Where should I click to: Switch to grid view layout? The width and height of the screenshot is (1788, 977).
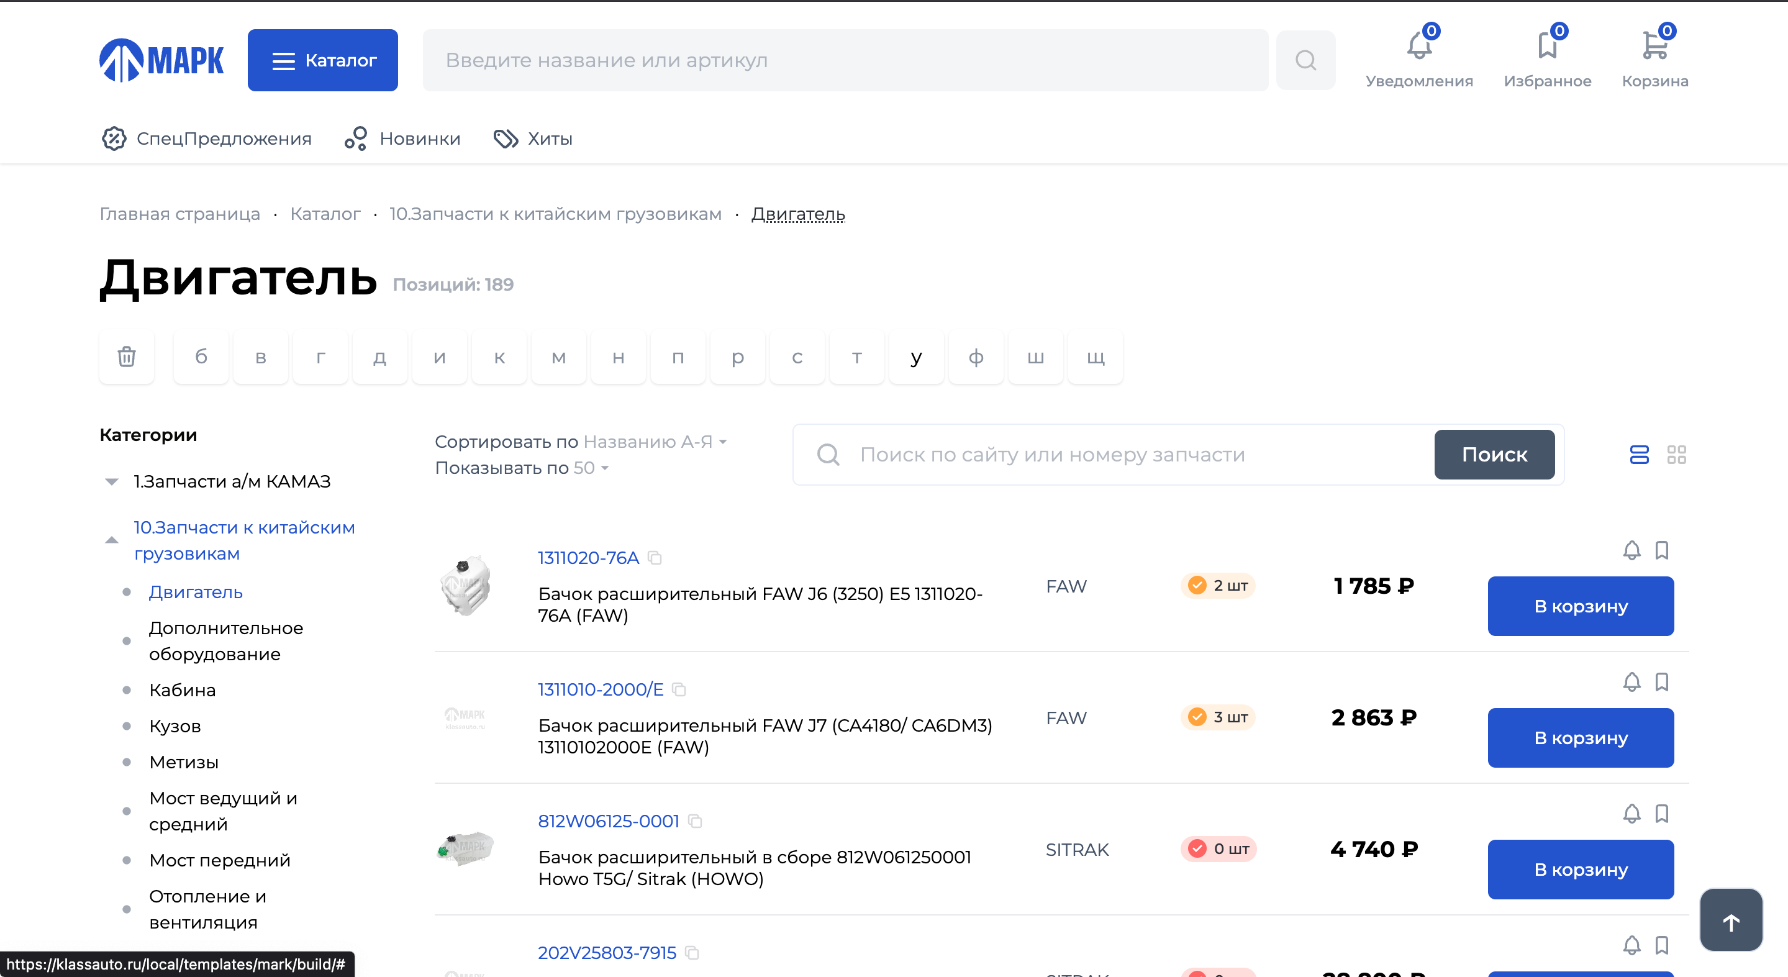1676,455
